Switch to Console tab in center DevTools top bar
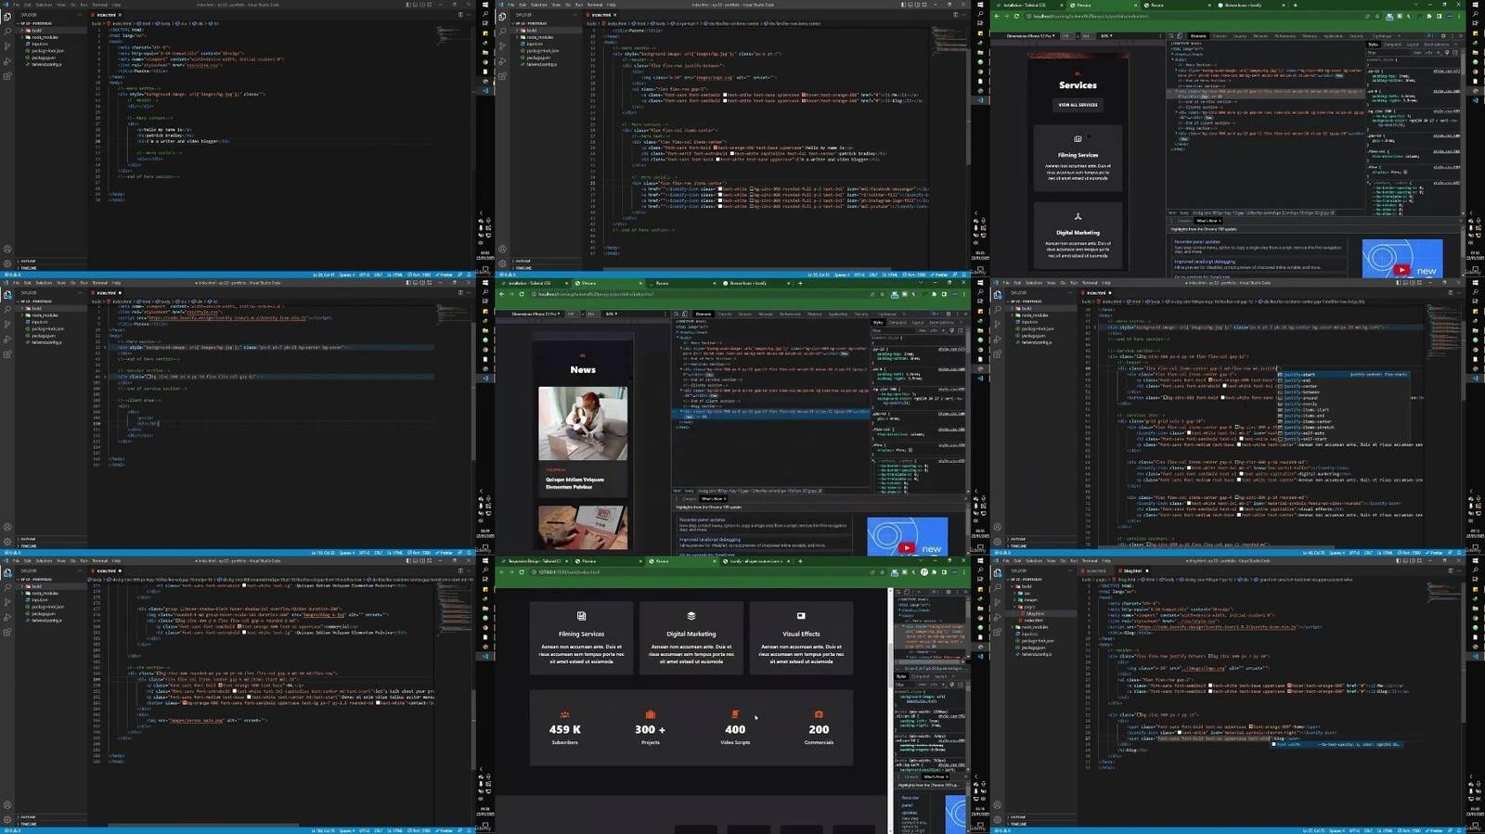 pos(725,314)
